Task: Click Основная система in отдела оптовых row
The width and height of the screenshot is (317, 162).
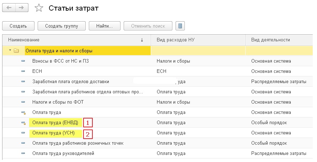Action: click(271, 92)
